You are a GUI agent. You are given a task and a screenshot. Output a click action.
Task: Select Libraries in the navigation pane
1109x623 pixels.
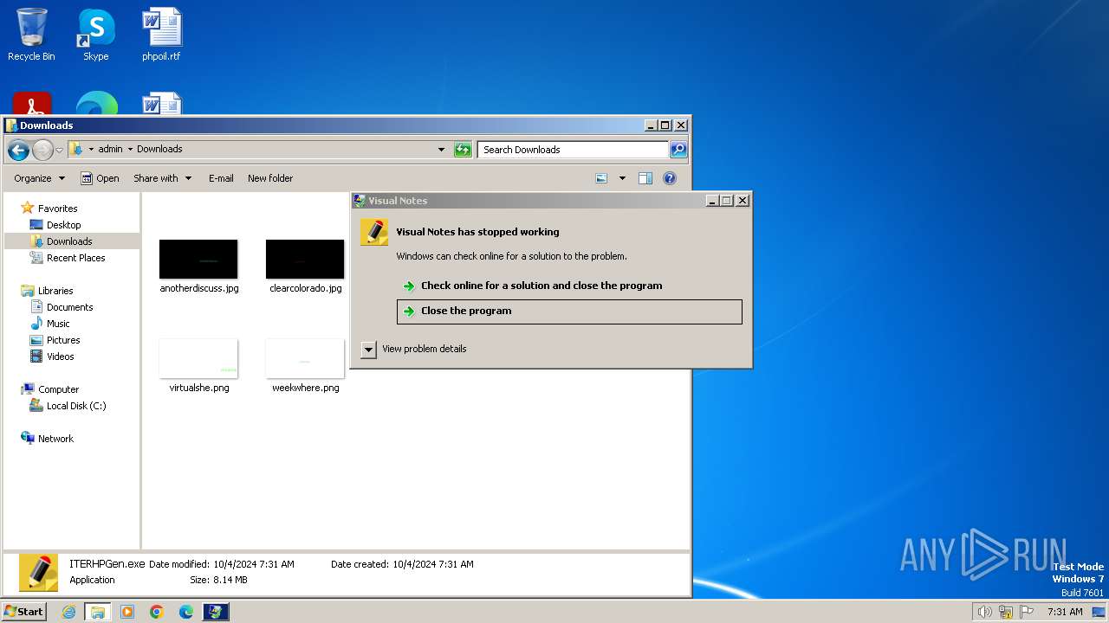[x=47, y=291]
